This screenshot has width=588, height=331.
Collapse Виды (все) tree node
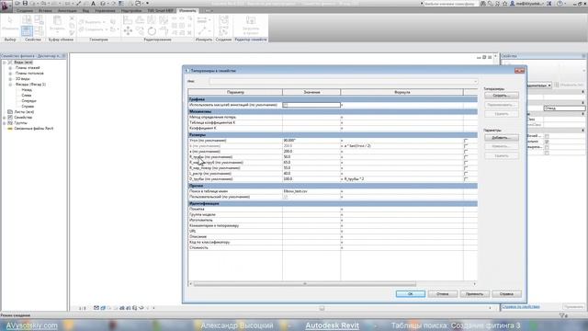[5, 63]
